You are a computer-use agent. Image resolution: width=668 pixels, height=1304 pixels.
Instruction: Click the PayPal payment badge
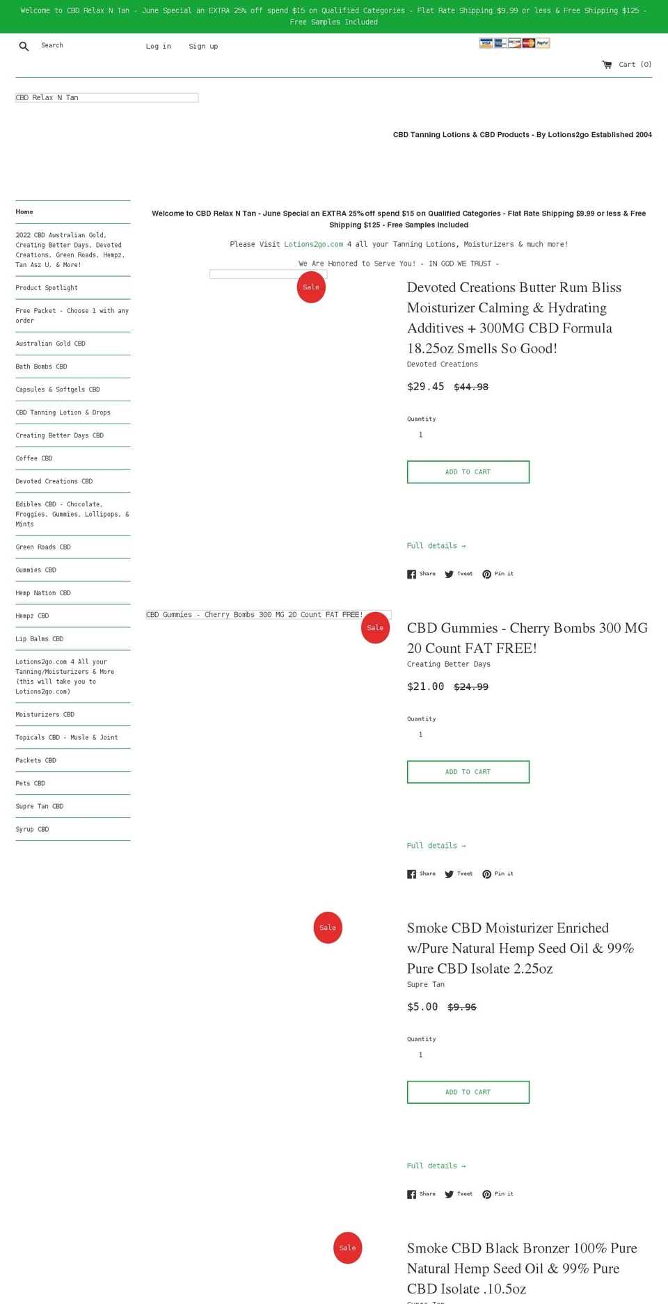coord(542,42)
